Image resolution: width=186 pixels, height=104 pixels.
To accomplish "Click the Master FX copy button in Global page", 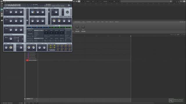I will 62,33.
